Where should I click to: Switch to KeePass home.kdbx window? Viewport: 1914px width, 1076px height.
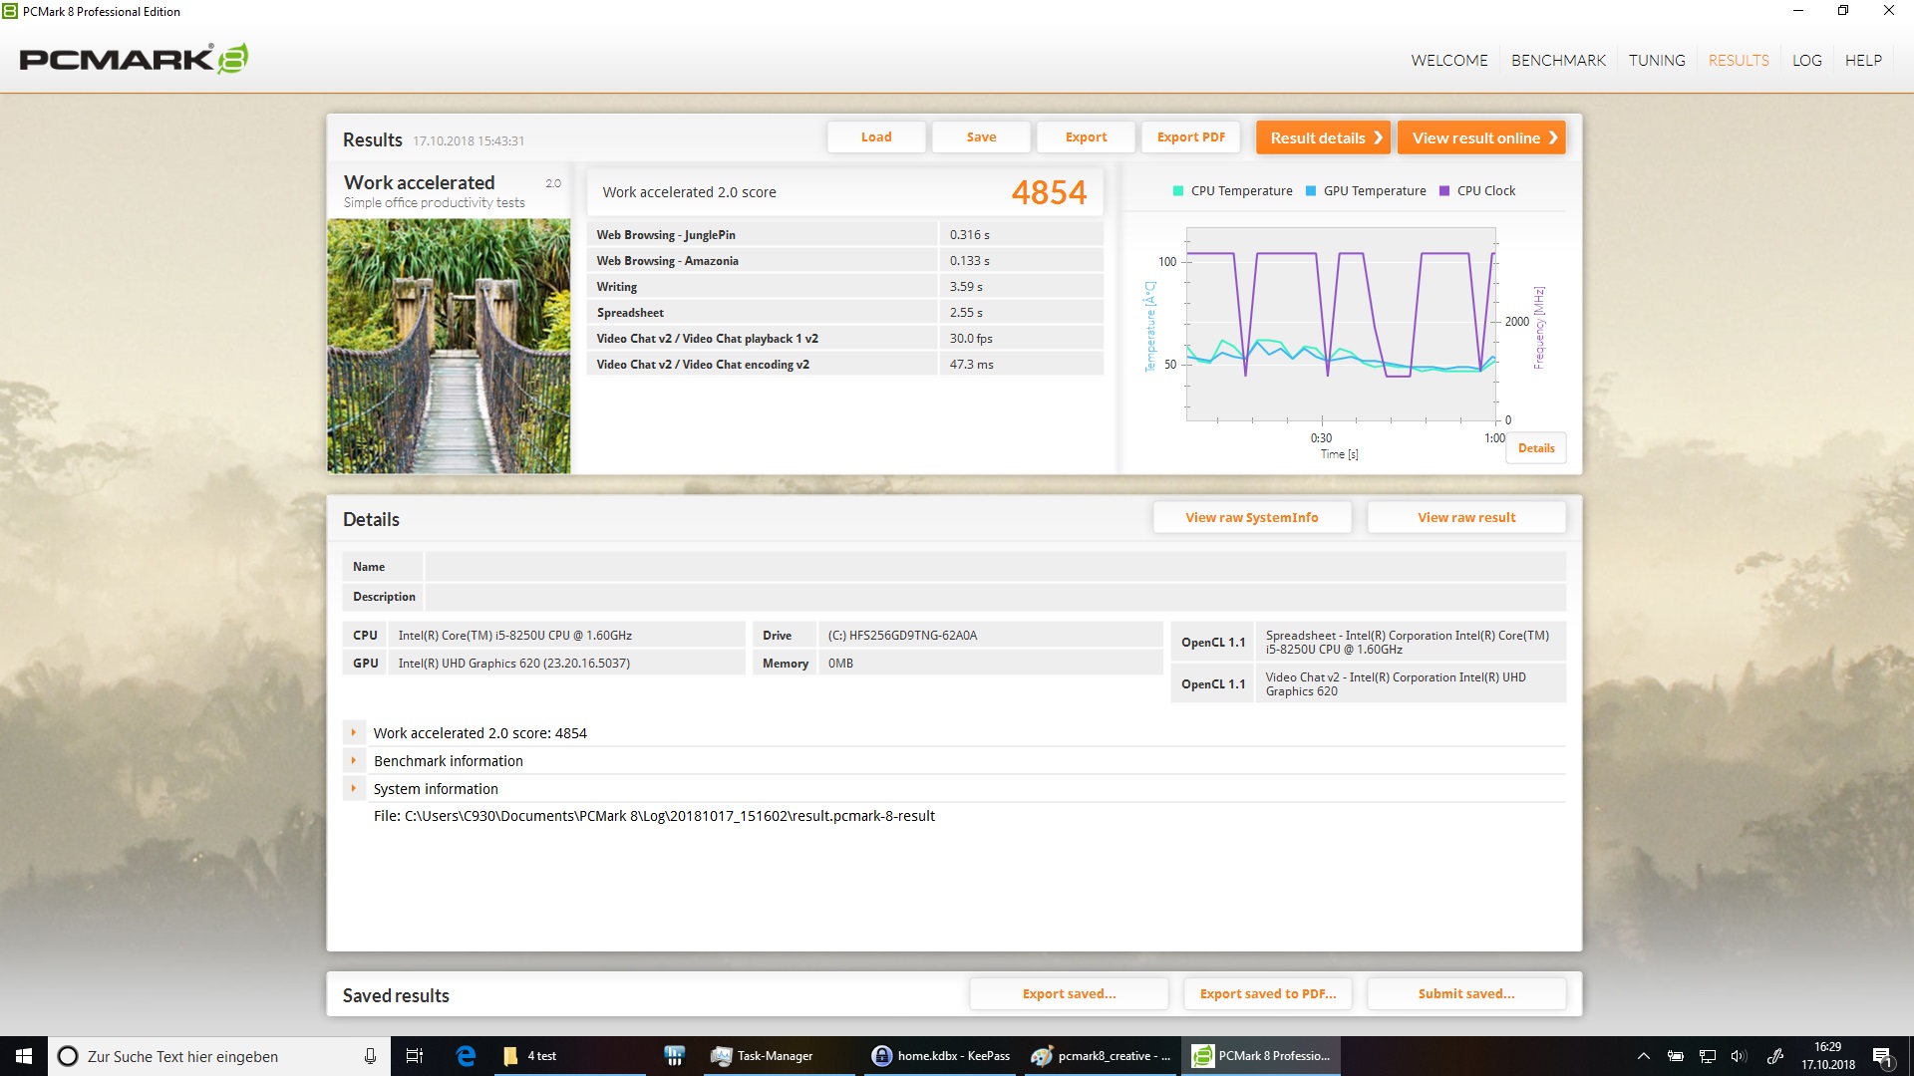tap(941, 1056)
